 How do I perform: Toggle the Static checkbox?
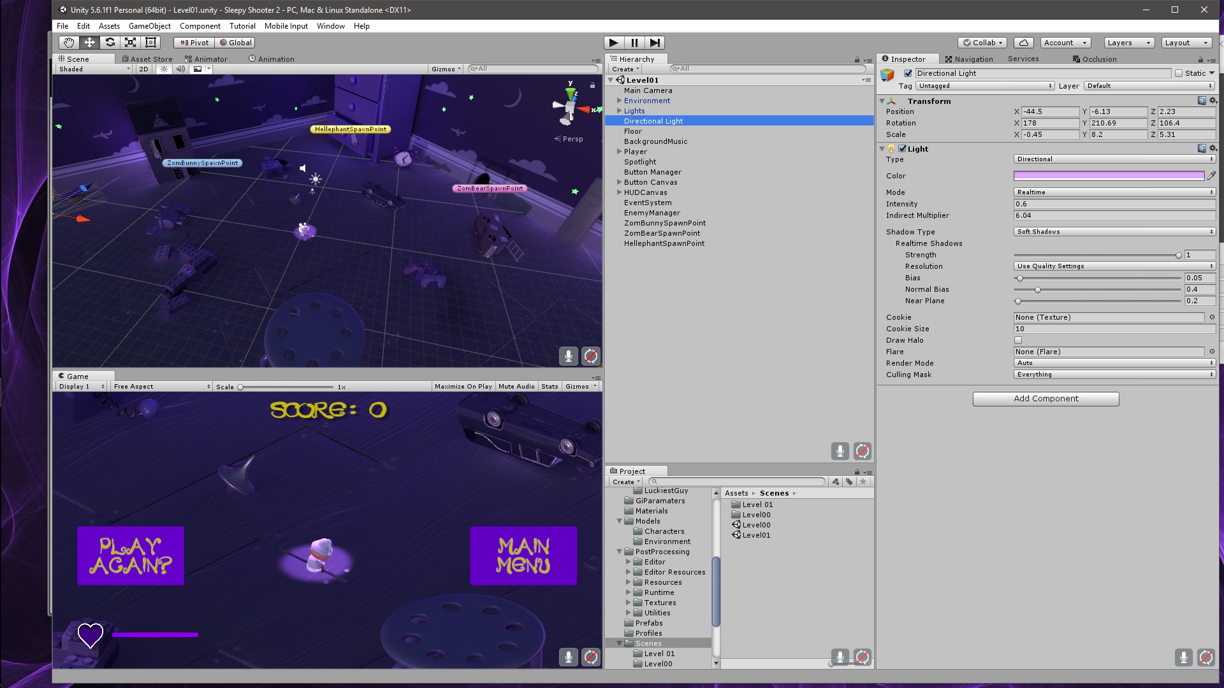1178,73
